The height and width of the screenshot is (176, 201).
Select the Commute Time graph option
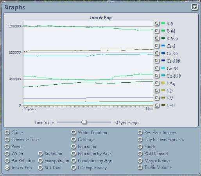coord(7,139)
